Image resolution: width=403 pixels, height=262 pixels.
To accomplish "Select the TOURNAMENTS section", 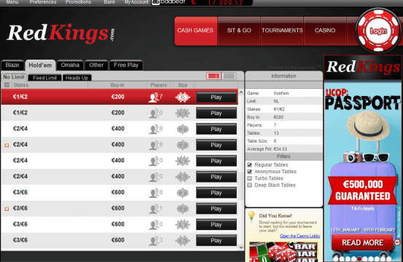I will (x=282, y=31).
